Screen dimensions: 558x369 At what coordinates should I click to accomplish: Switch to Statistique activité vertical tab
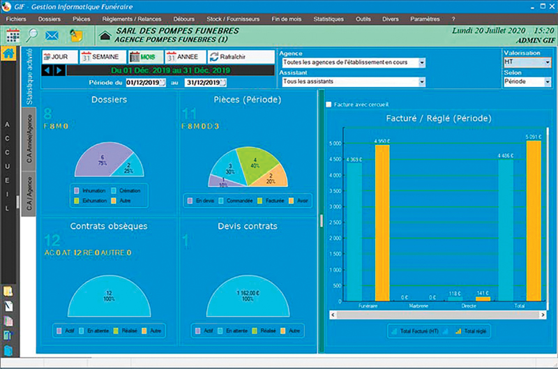[29, 77]
